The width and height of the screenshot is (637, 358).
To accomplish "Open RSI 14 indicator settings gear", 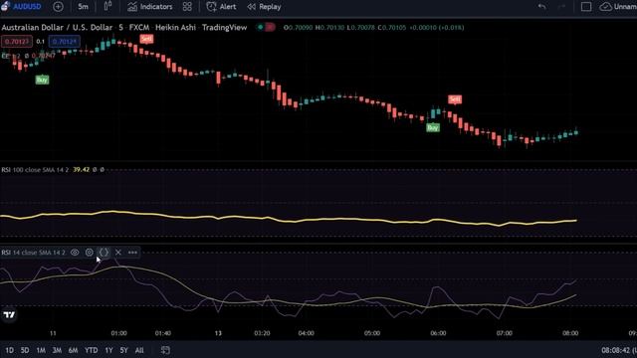I will click(x=90, y=253).
